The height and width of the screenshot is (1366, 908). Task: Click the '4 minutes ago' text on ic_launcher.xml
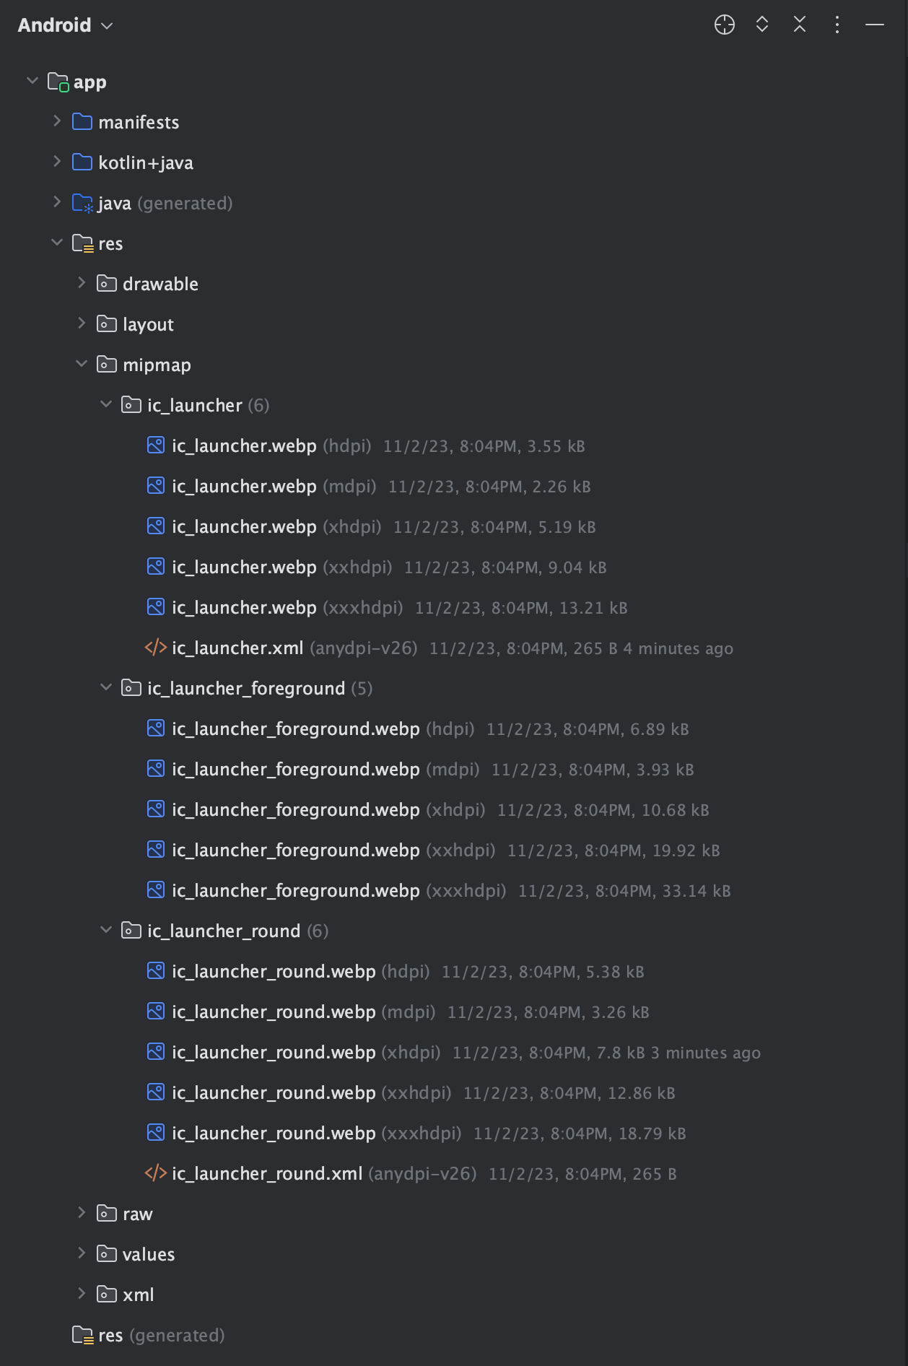[x=678, y=648]
